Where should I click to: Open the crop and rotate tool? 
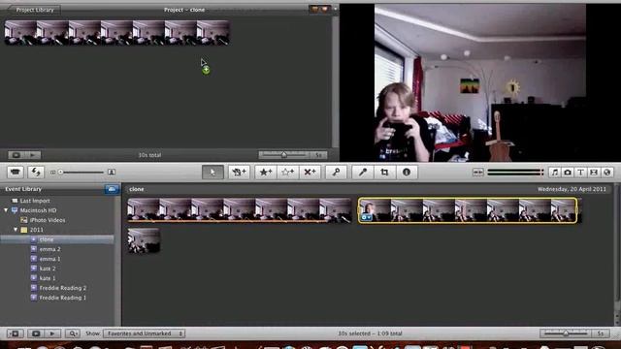coord(384,173)
